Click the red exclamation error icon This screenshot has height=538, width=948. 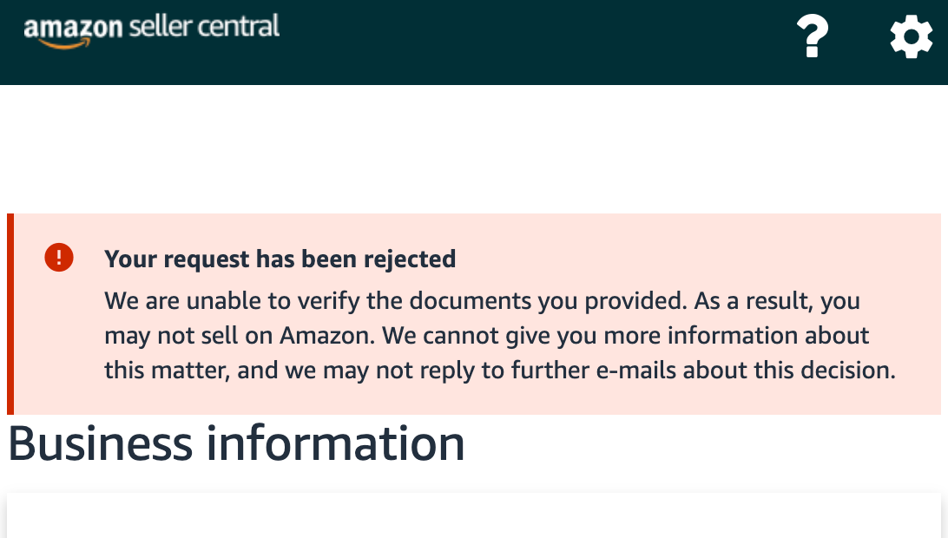tap(59, 258)
